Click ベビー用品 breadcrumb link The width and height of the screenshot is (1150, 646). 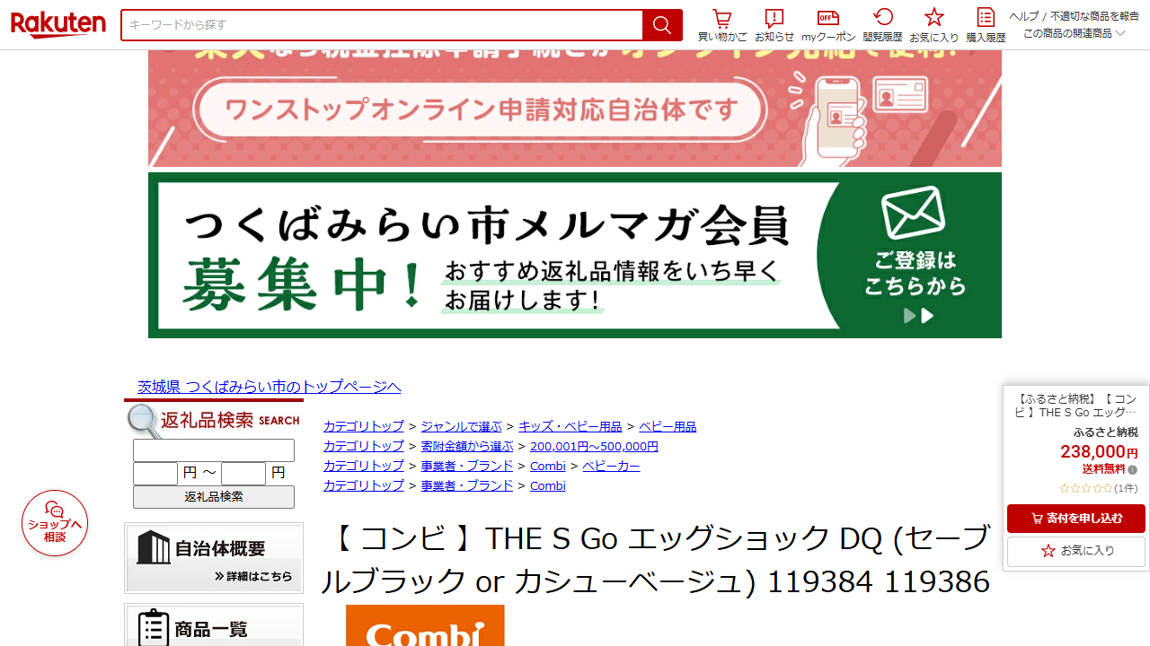pos(668,426)
